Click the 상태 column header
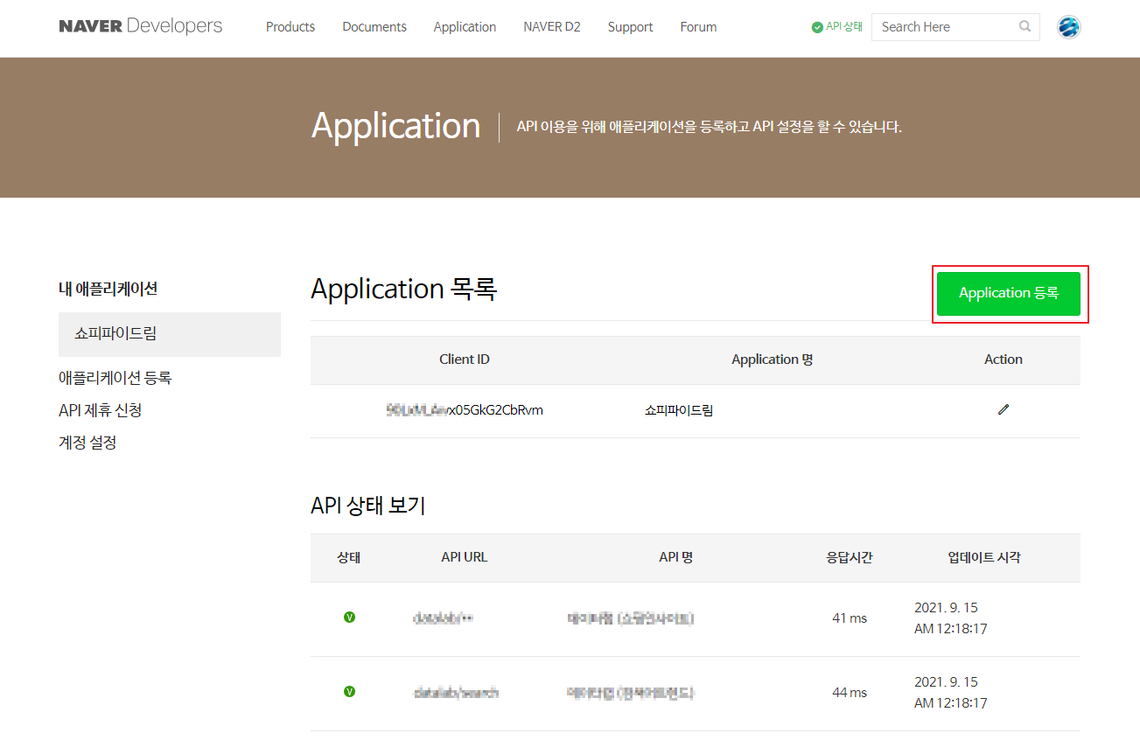1140x740 pixels. (x=349, y=557)
